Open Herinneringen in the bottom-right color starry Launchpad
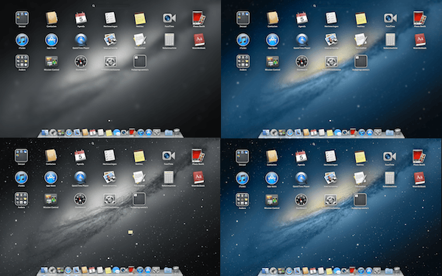Image resolution: width=442 pixels, height=276 pixels. click(x=331, y=156)
